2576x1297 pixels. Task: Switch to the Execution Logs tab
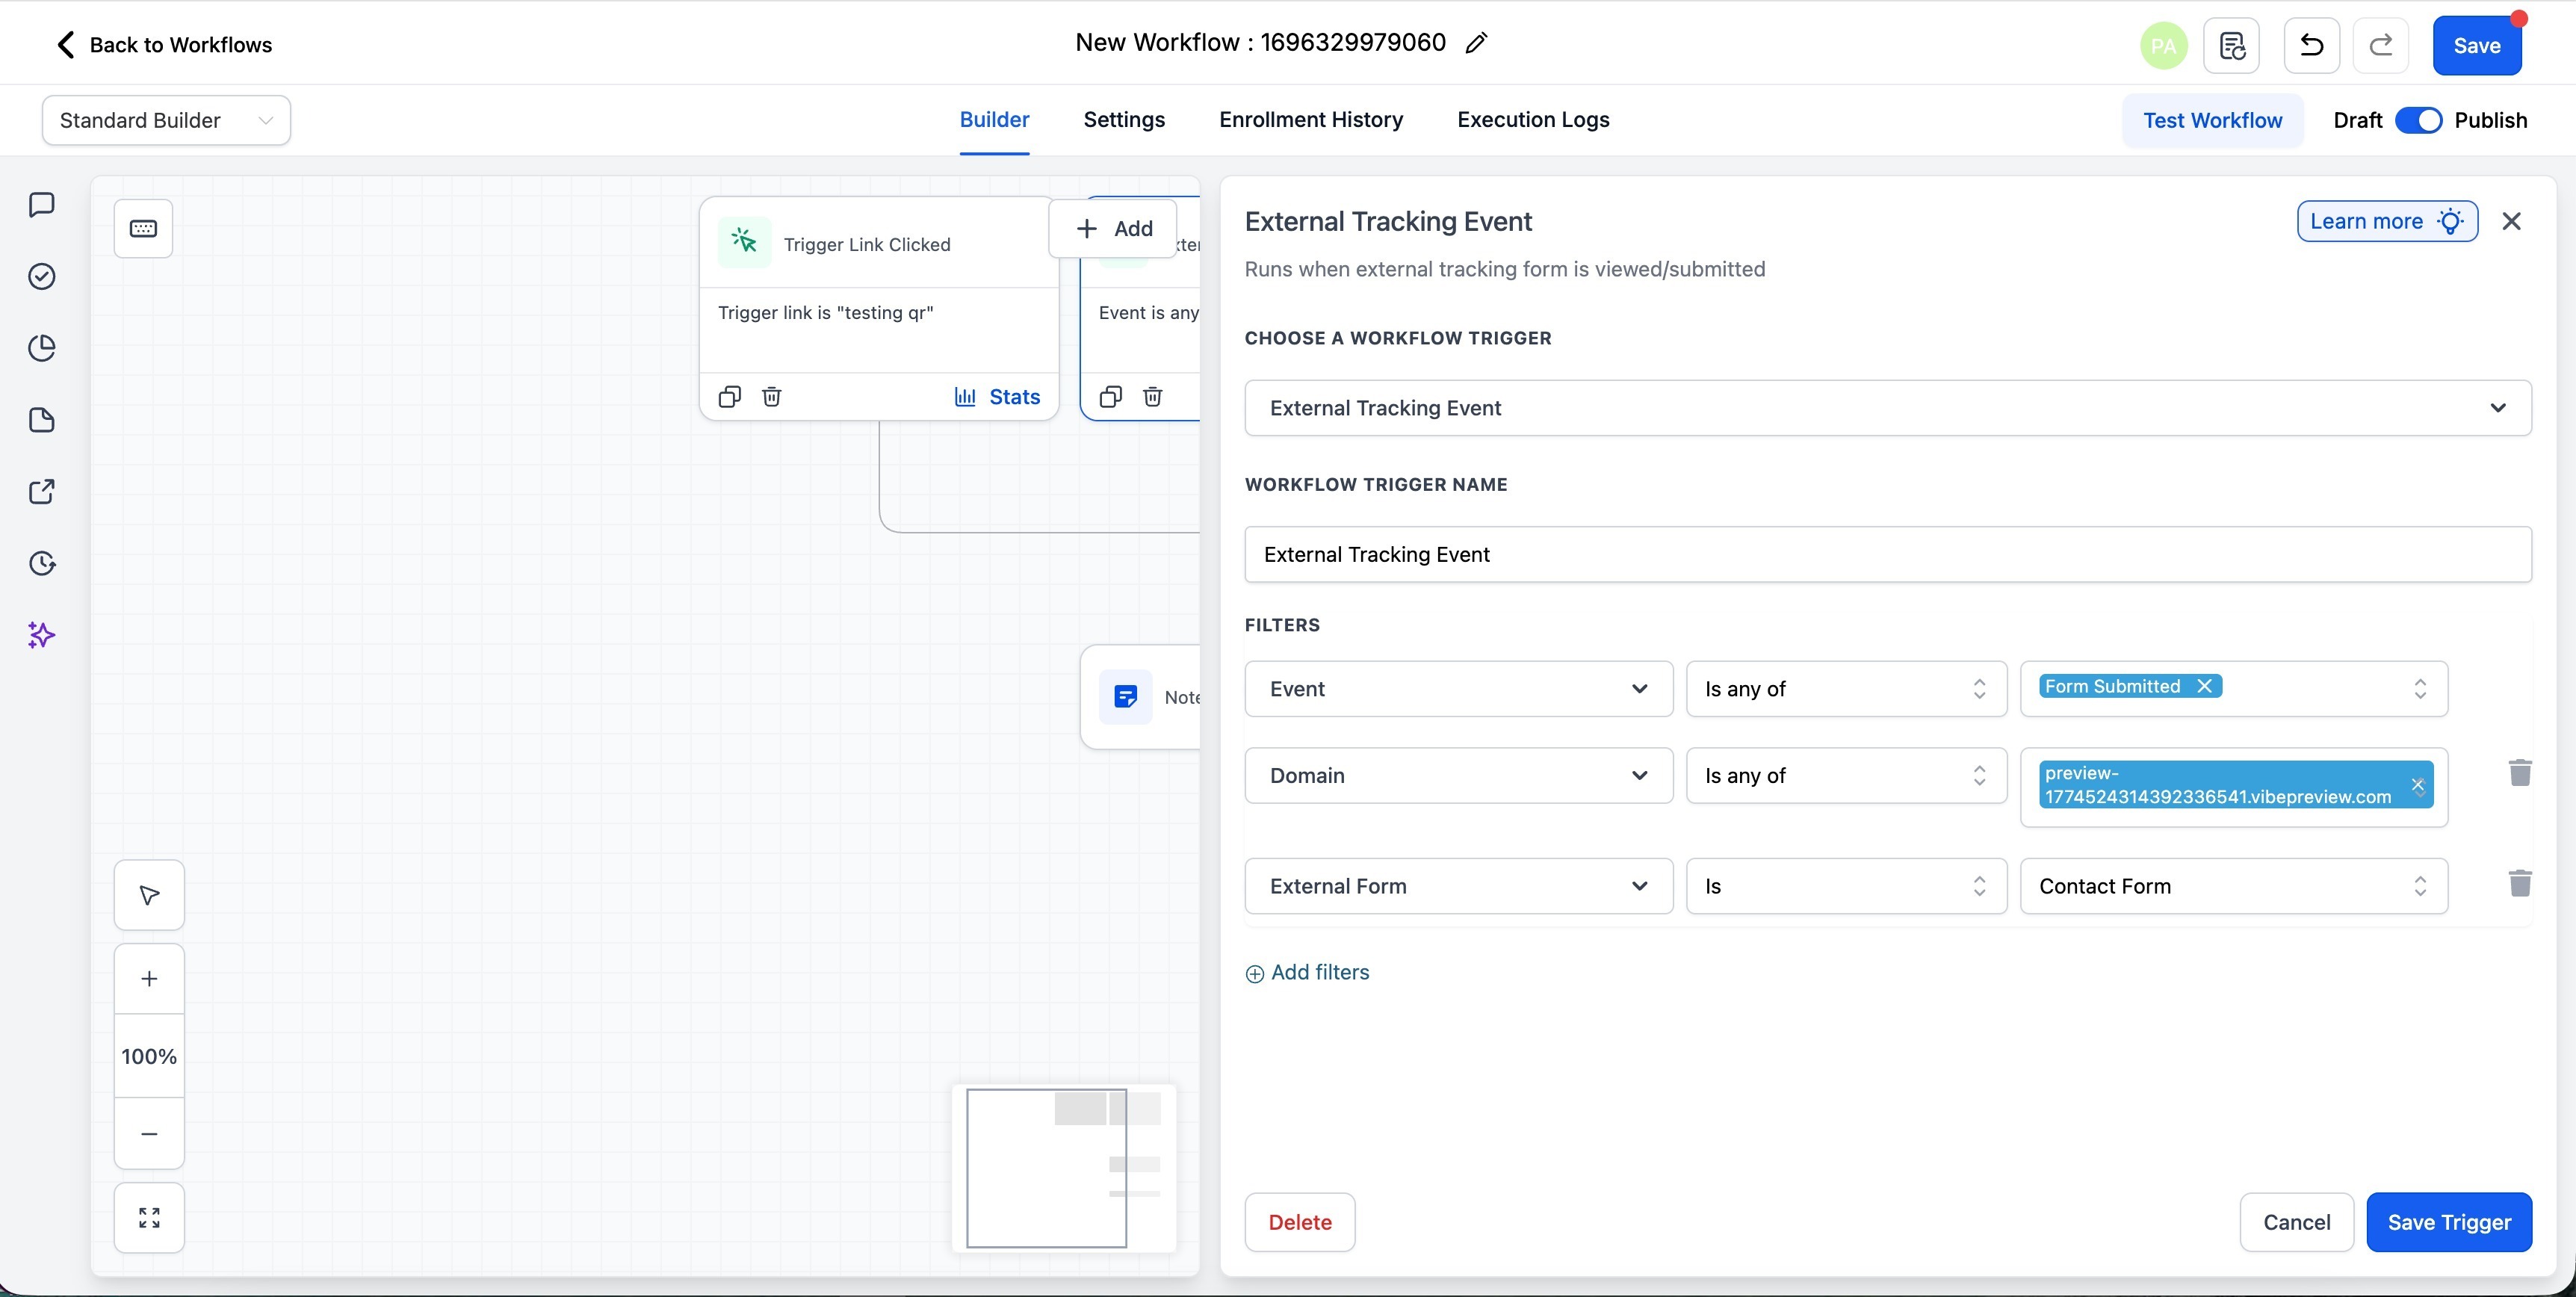tap(1533, 120)
